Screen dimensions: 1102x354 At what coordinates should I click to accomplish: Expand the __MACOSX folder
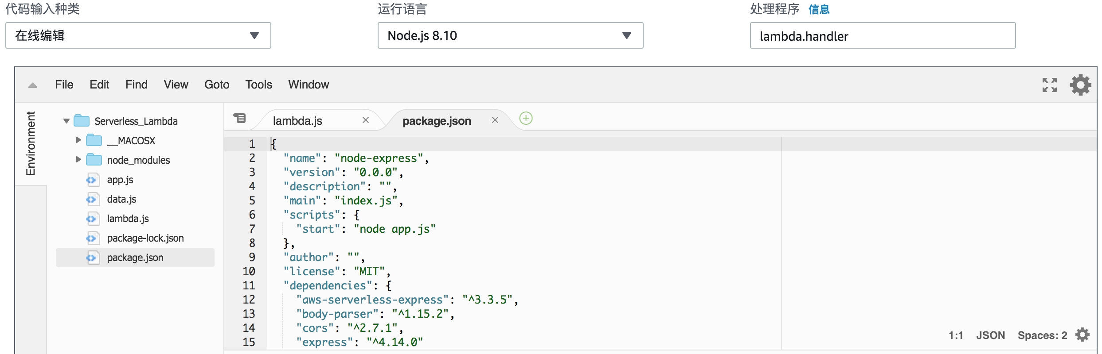[78, 140]
